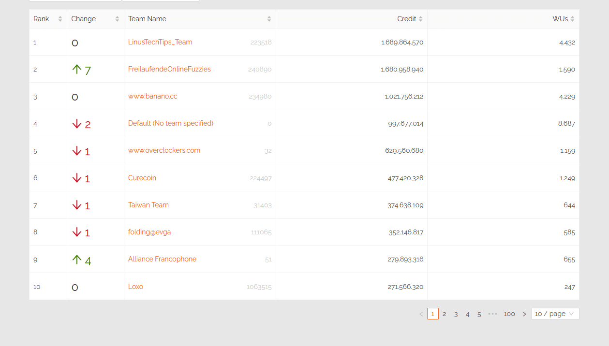Screen dimensions: 609x346
Task: Click team ID 1063515
Action: click(x=259, y=287)
